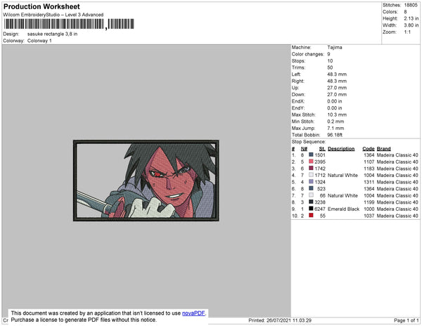Select the Sasuke embroidery design preview
The height and width of the screenshot is (326, 422).
point(146,181)
